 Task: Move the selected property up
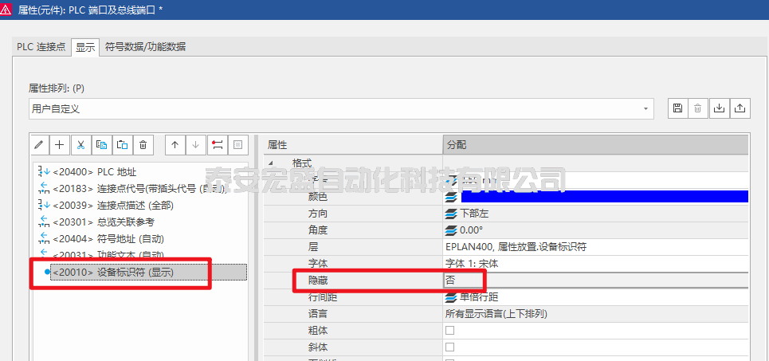tap(175, 144)
